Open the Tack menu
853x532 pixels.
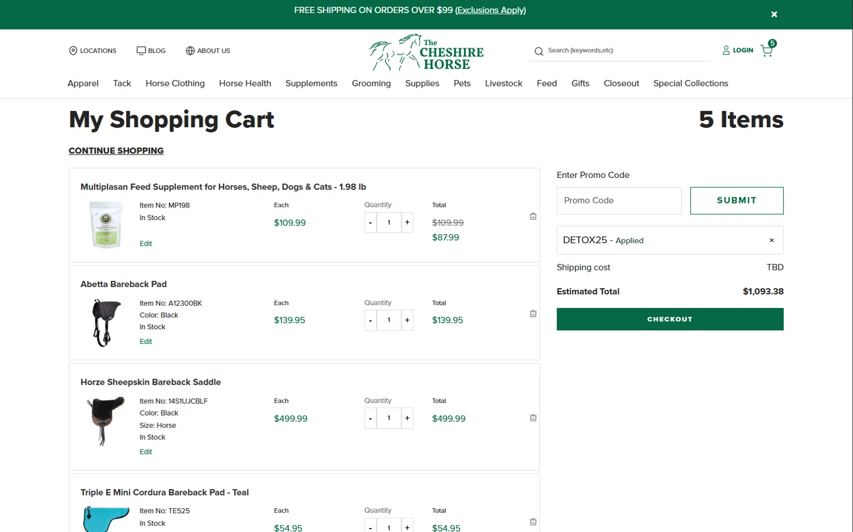click(x=122, y=83)
